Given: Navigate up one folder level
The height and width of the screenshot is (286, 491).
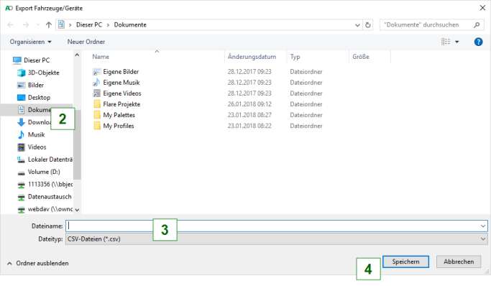Looking at the screenshot, I should pyautogui.click(x=49, y=24).
